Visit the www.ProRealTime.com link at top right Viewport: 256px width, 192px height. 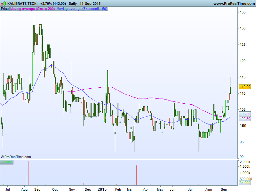233,4
